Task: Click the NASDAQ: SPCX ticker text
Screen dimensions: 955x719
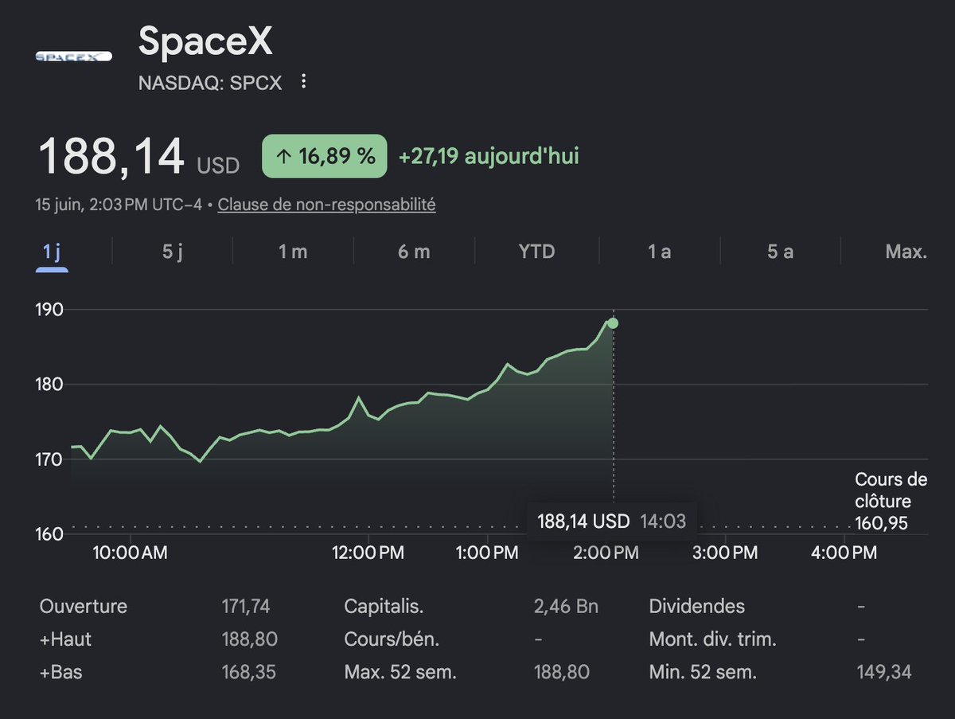Action: [x=210, y=83]
